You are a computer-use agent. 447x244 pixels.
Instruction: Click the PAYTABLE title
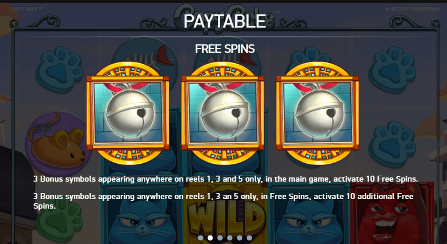[224, 21]
